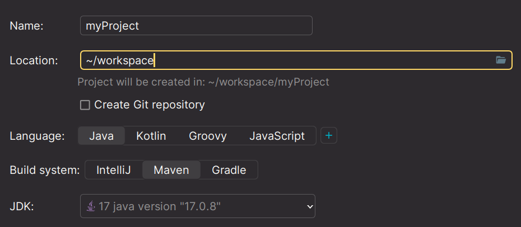Click the JDK dropdown chevron arrow
Image resolution: width=521 pixels, height=227 pixels.
click(x=310, y=207)
